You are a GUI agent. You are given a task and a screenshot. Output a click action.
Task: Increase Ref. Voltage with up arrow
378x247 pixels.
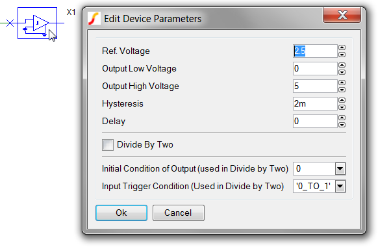pos(342,47)
